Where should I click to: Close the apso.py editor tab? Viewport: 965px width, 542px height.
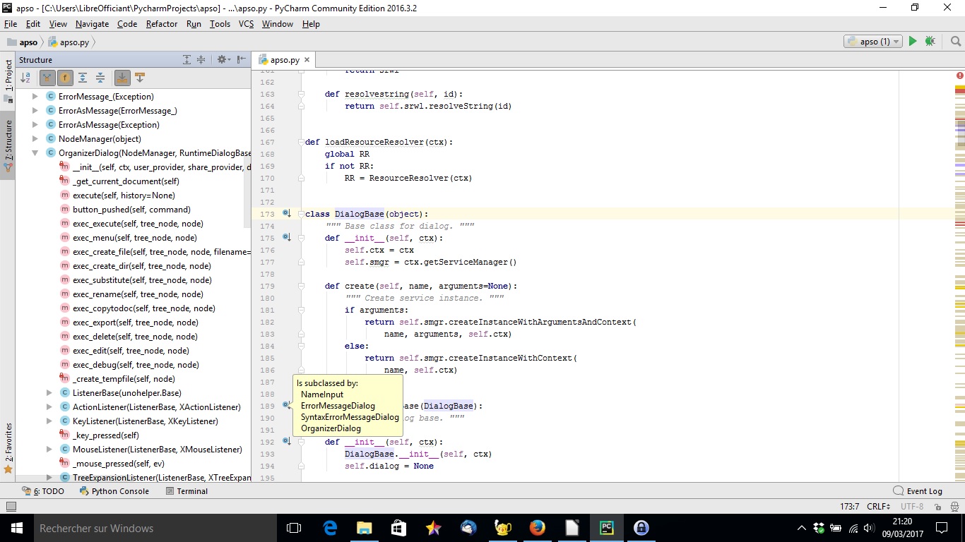tap(307, 60)
